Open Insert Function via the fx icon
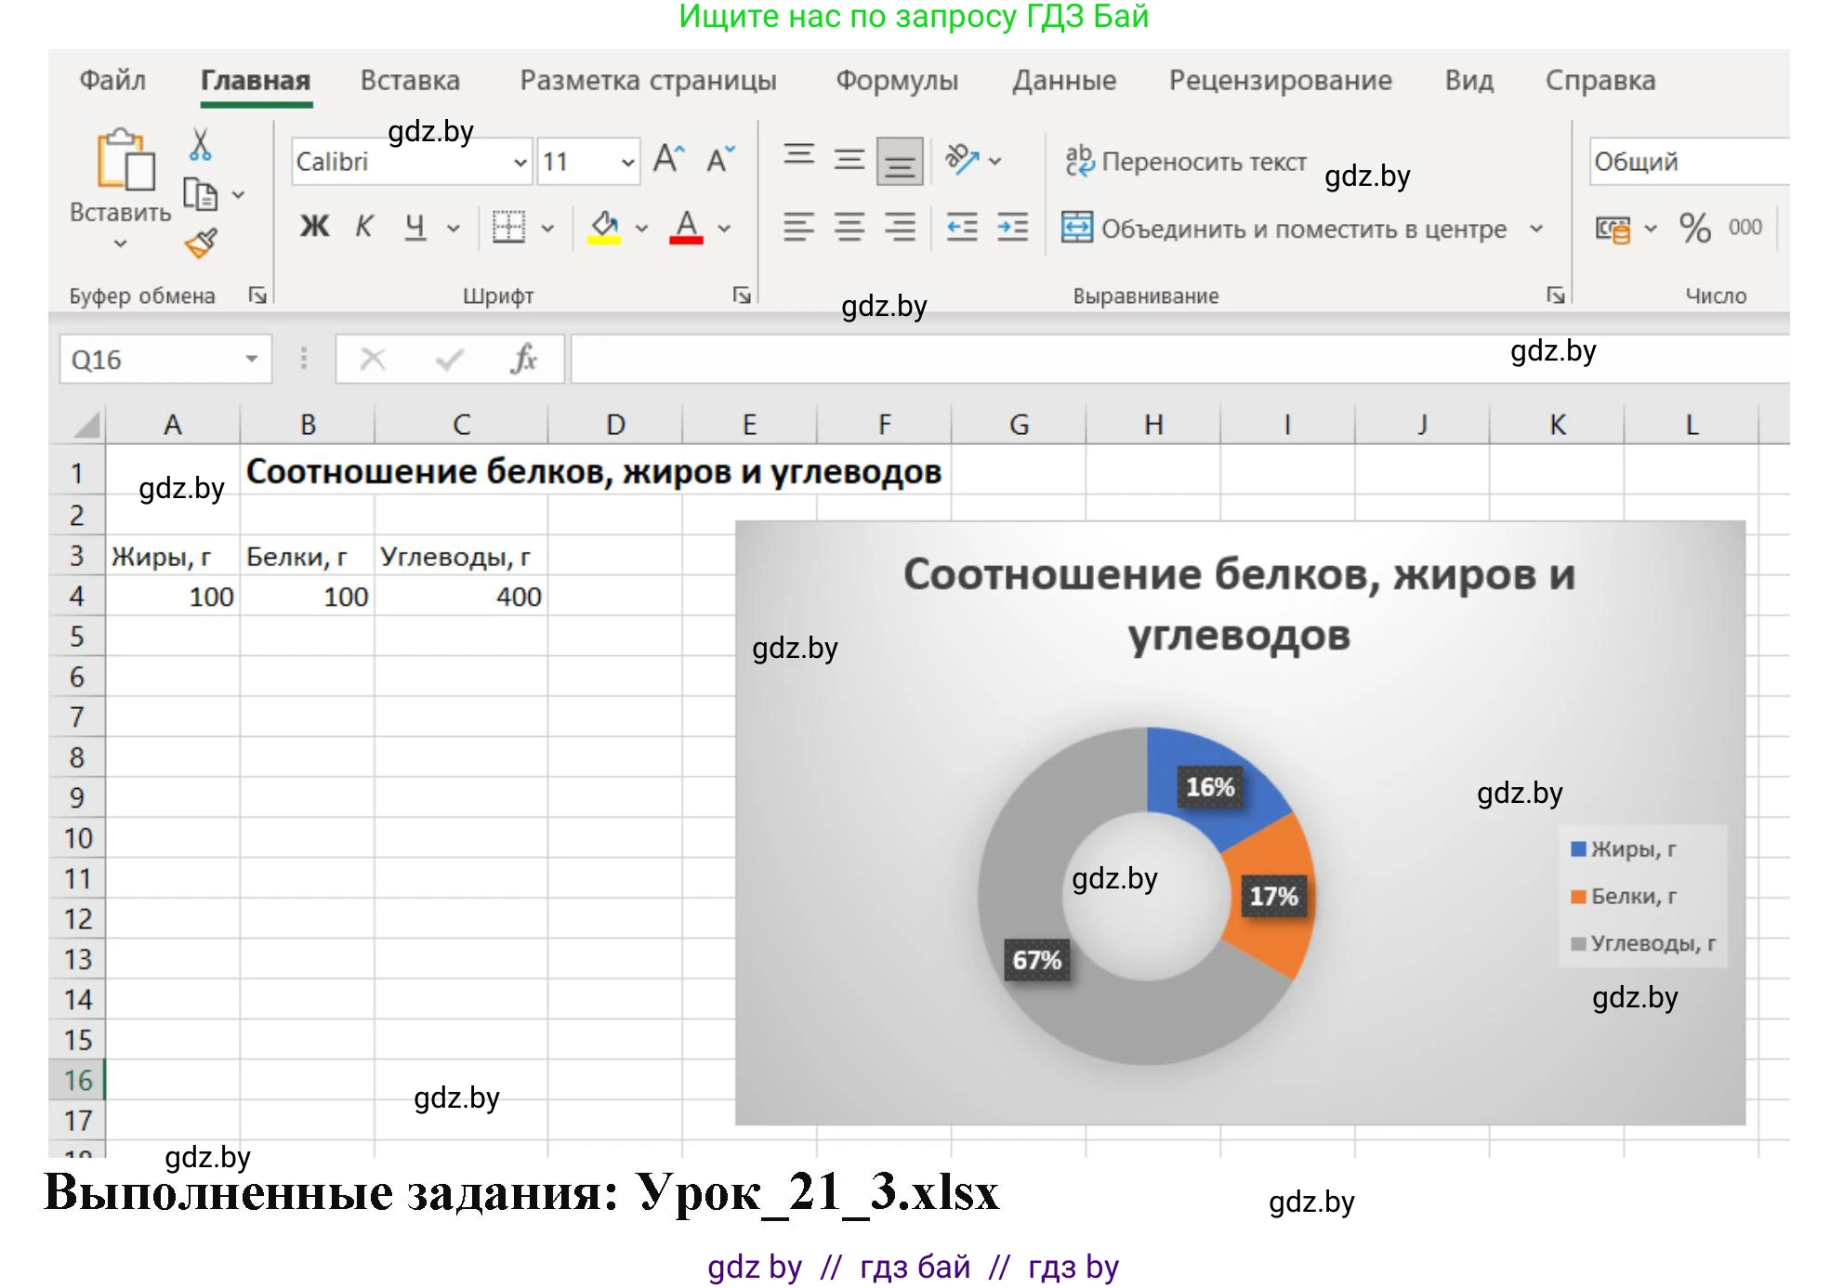 (x=523, y=359)
